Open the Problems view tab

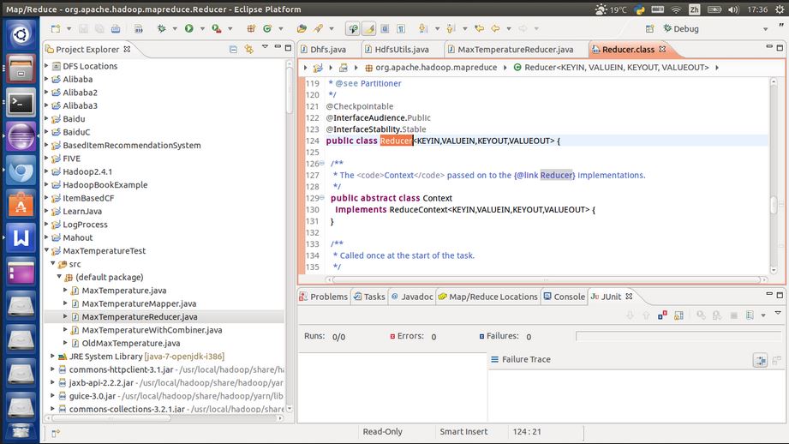pyautogui.click(x=323, y=297)
